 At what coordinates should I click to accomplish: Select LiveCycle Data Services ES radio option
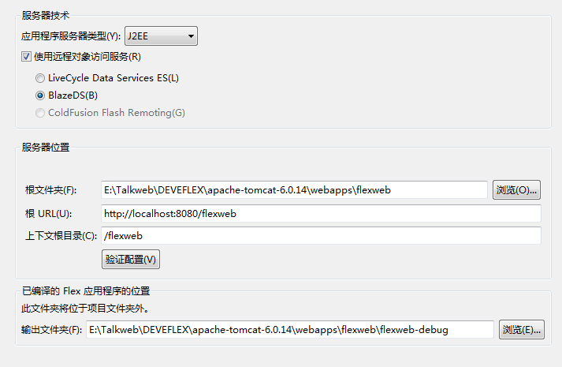pos(40,78)
